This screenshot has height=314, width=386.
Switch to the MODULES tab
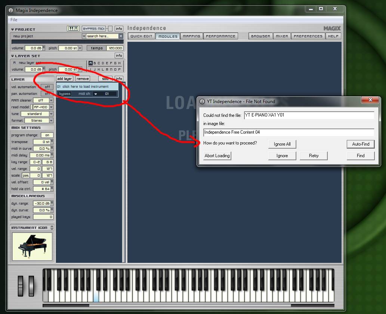(168, 36)
